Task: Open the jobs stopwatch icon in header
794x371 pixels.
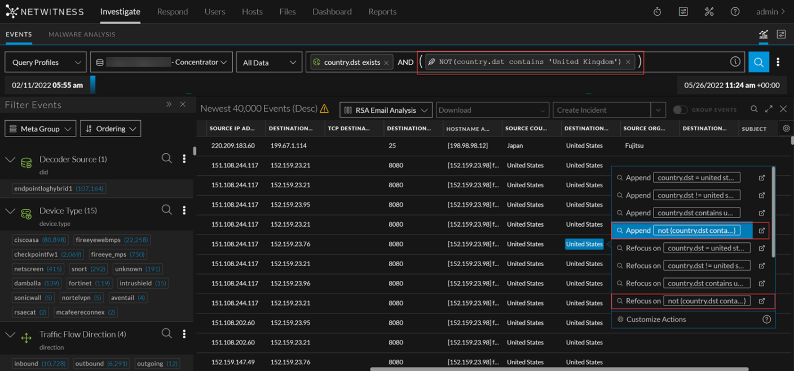Action: pyautogui.click(x=657, y=12)
